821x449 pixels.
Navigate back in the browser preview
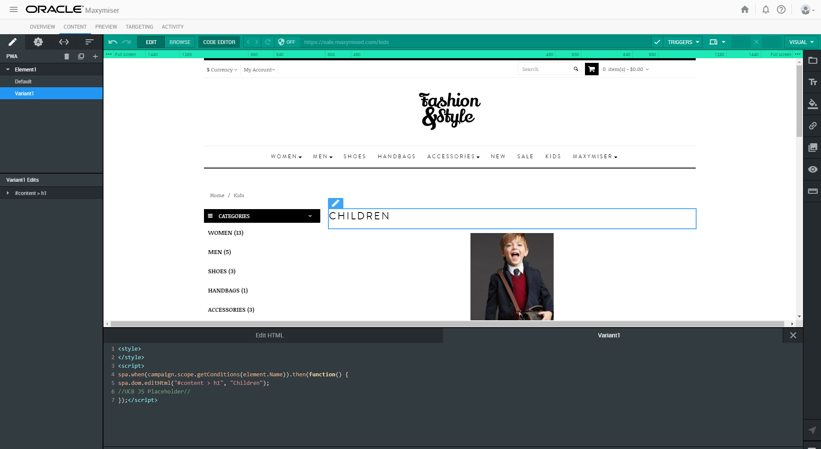point(248,42)
